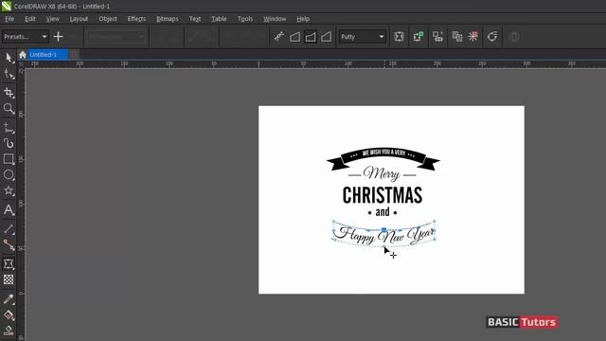Click the top-center envelope node handle
The image size is (606, 341).
[x=383, y=230]
